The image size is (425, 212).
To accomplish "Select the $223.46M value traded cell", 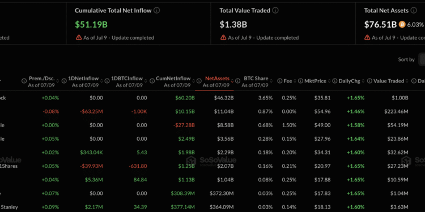I will click(396, 111).
